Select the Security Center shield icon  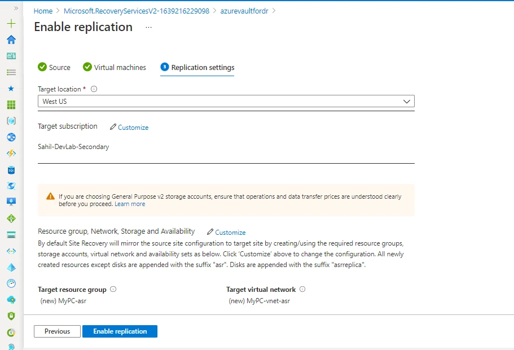tap(11, 315)
